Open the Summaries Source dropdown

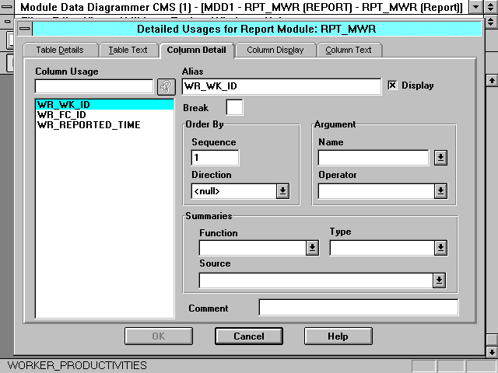tap(439, 281)
